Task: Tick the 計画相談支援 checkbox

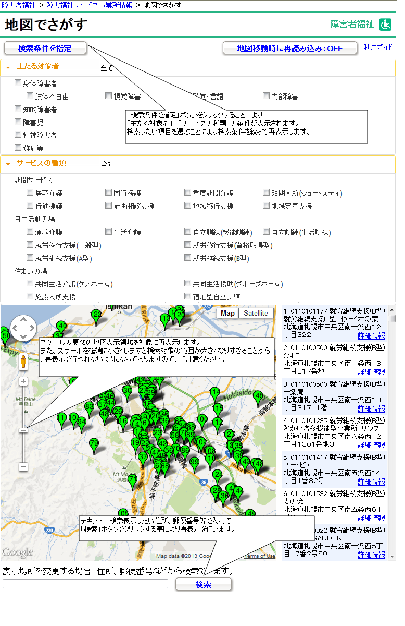Action: click(109, 206)
